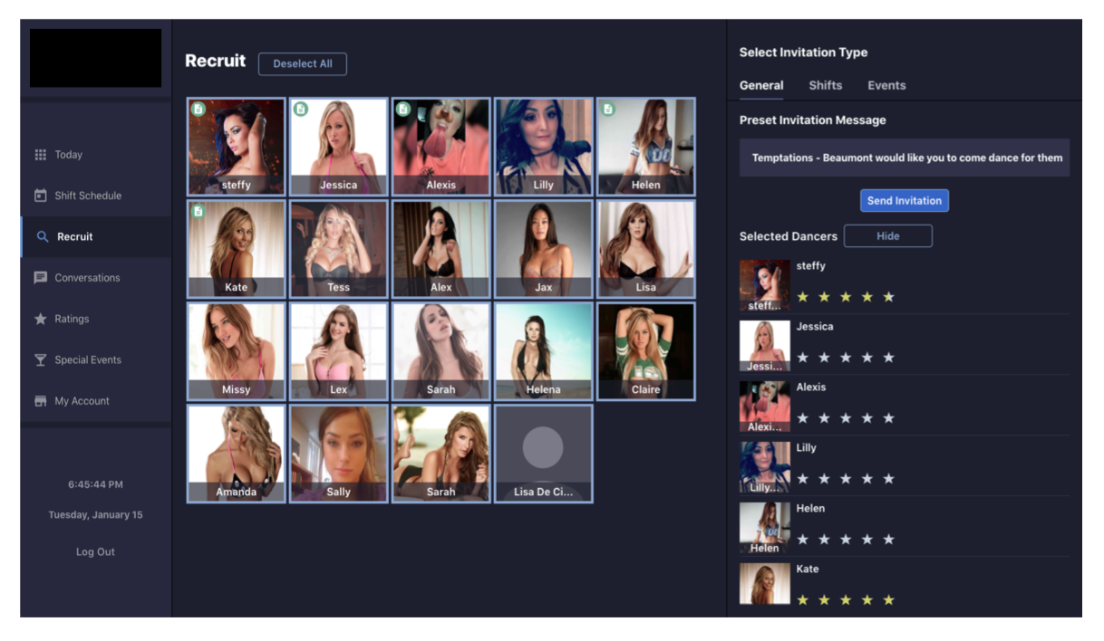Image resolution: width=1104 pixels, height=641 pixels.
Task: Click the Shift Schedule calendar icon
Action: tap(40, 196)
